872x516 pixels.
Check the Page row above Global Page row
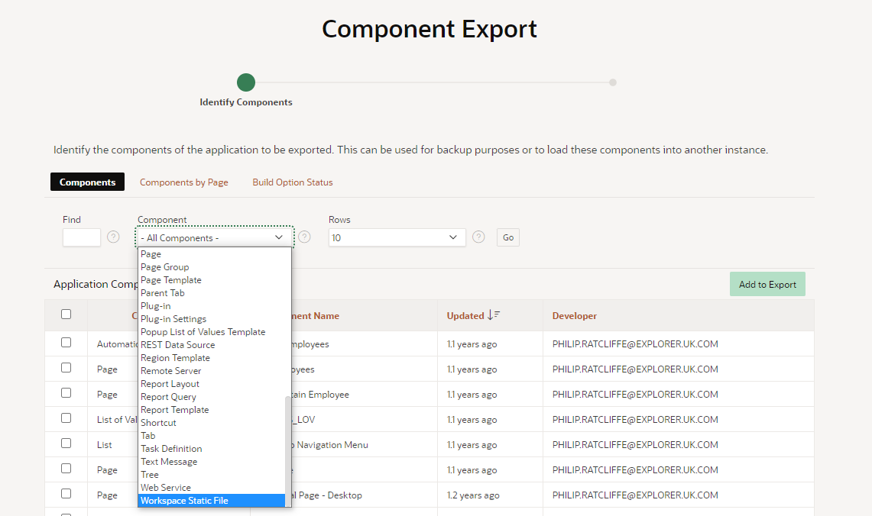(x=66, y=468)
